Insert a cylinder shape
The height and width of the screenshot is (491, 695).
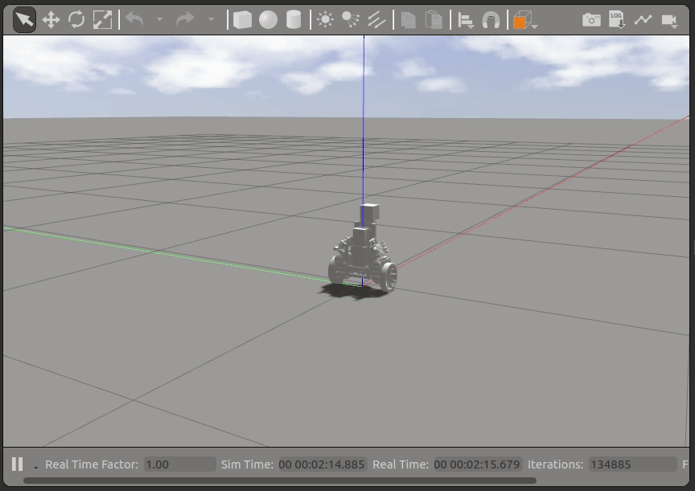pyautogui.click(x=294, y=20)
